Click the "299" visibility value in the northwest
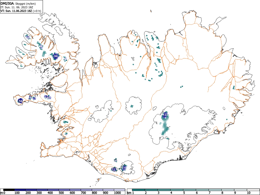This screenshot has height=195, width=260. 28,38
